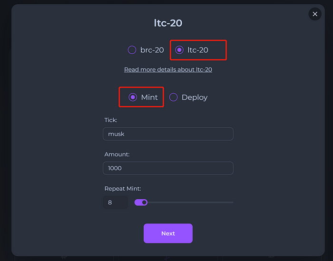Select the brc-20 radio circle
Screen dimensions: 333x261
tap(132, 50)
